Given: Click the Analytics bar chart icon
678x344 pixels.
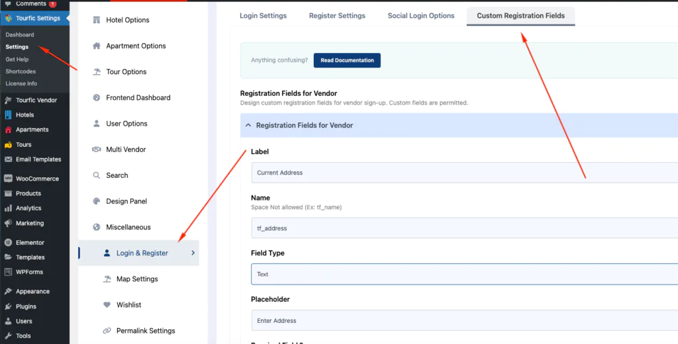Looking at the screenshot, I should (x=8, y=208).
